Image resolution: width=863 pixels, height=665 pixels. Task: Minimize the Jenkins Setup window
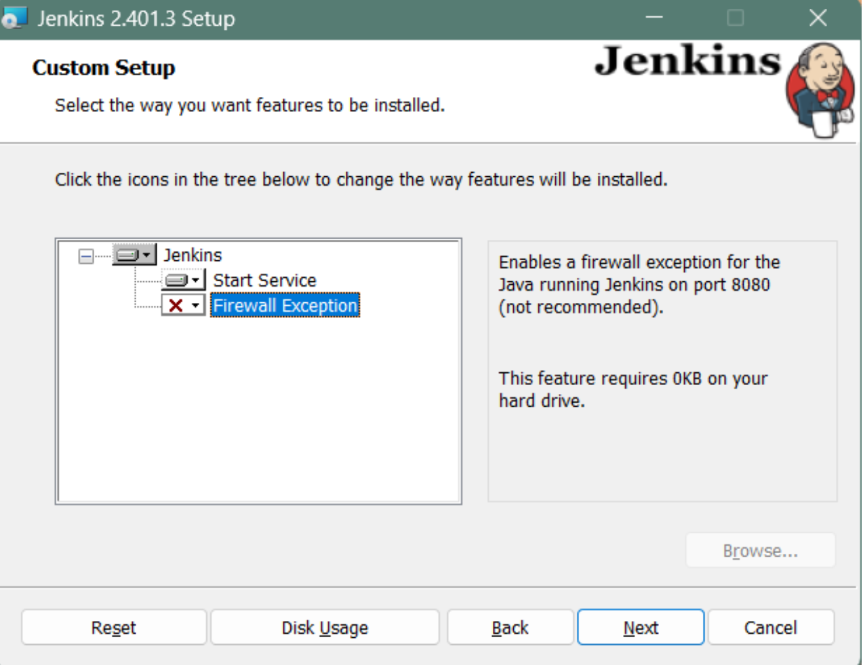point(654,18)
